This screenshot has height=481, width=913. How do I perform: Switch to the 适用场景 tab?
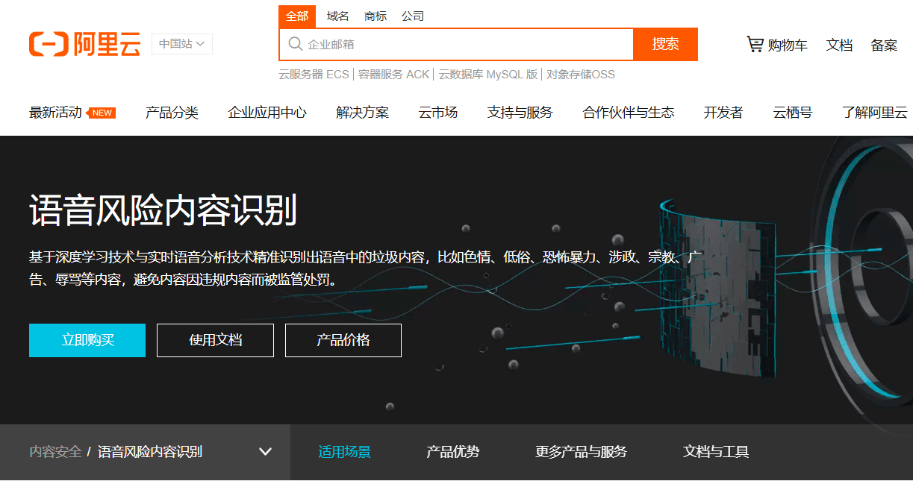pos(344,452)
